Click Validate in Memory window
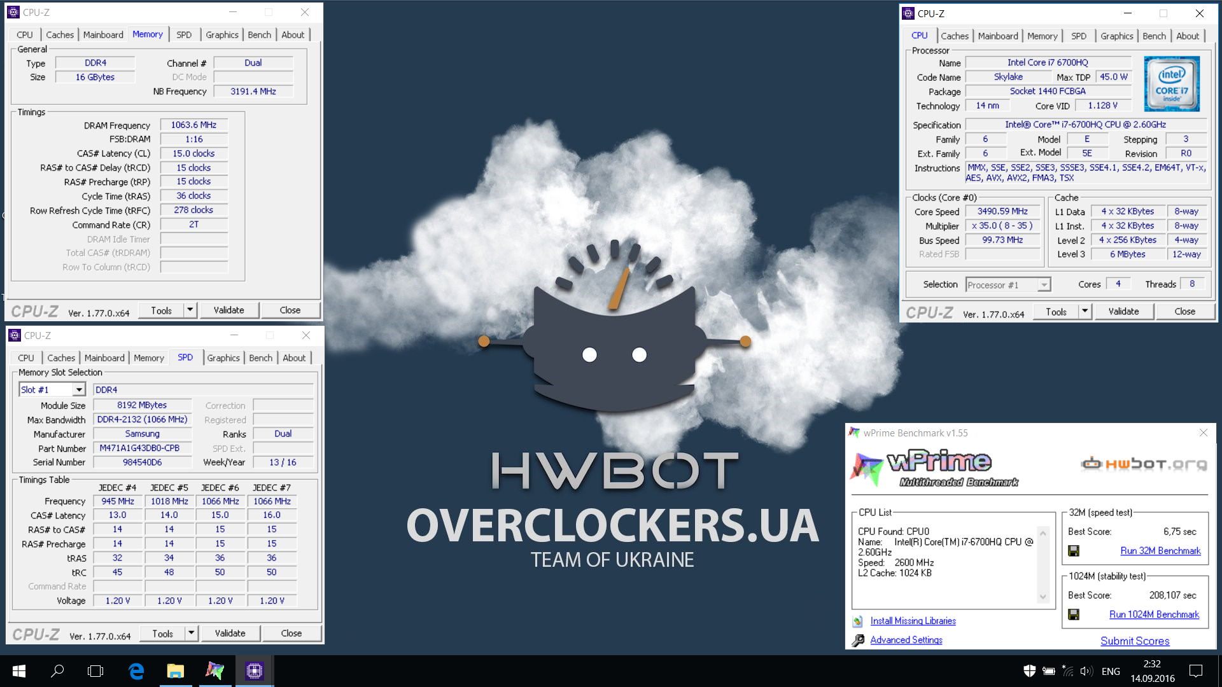Viewport: 1222px width, 687px height. pos(229,310)
